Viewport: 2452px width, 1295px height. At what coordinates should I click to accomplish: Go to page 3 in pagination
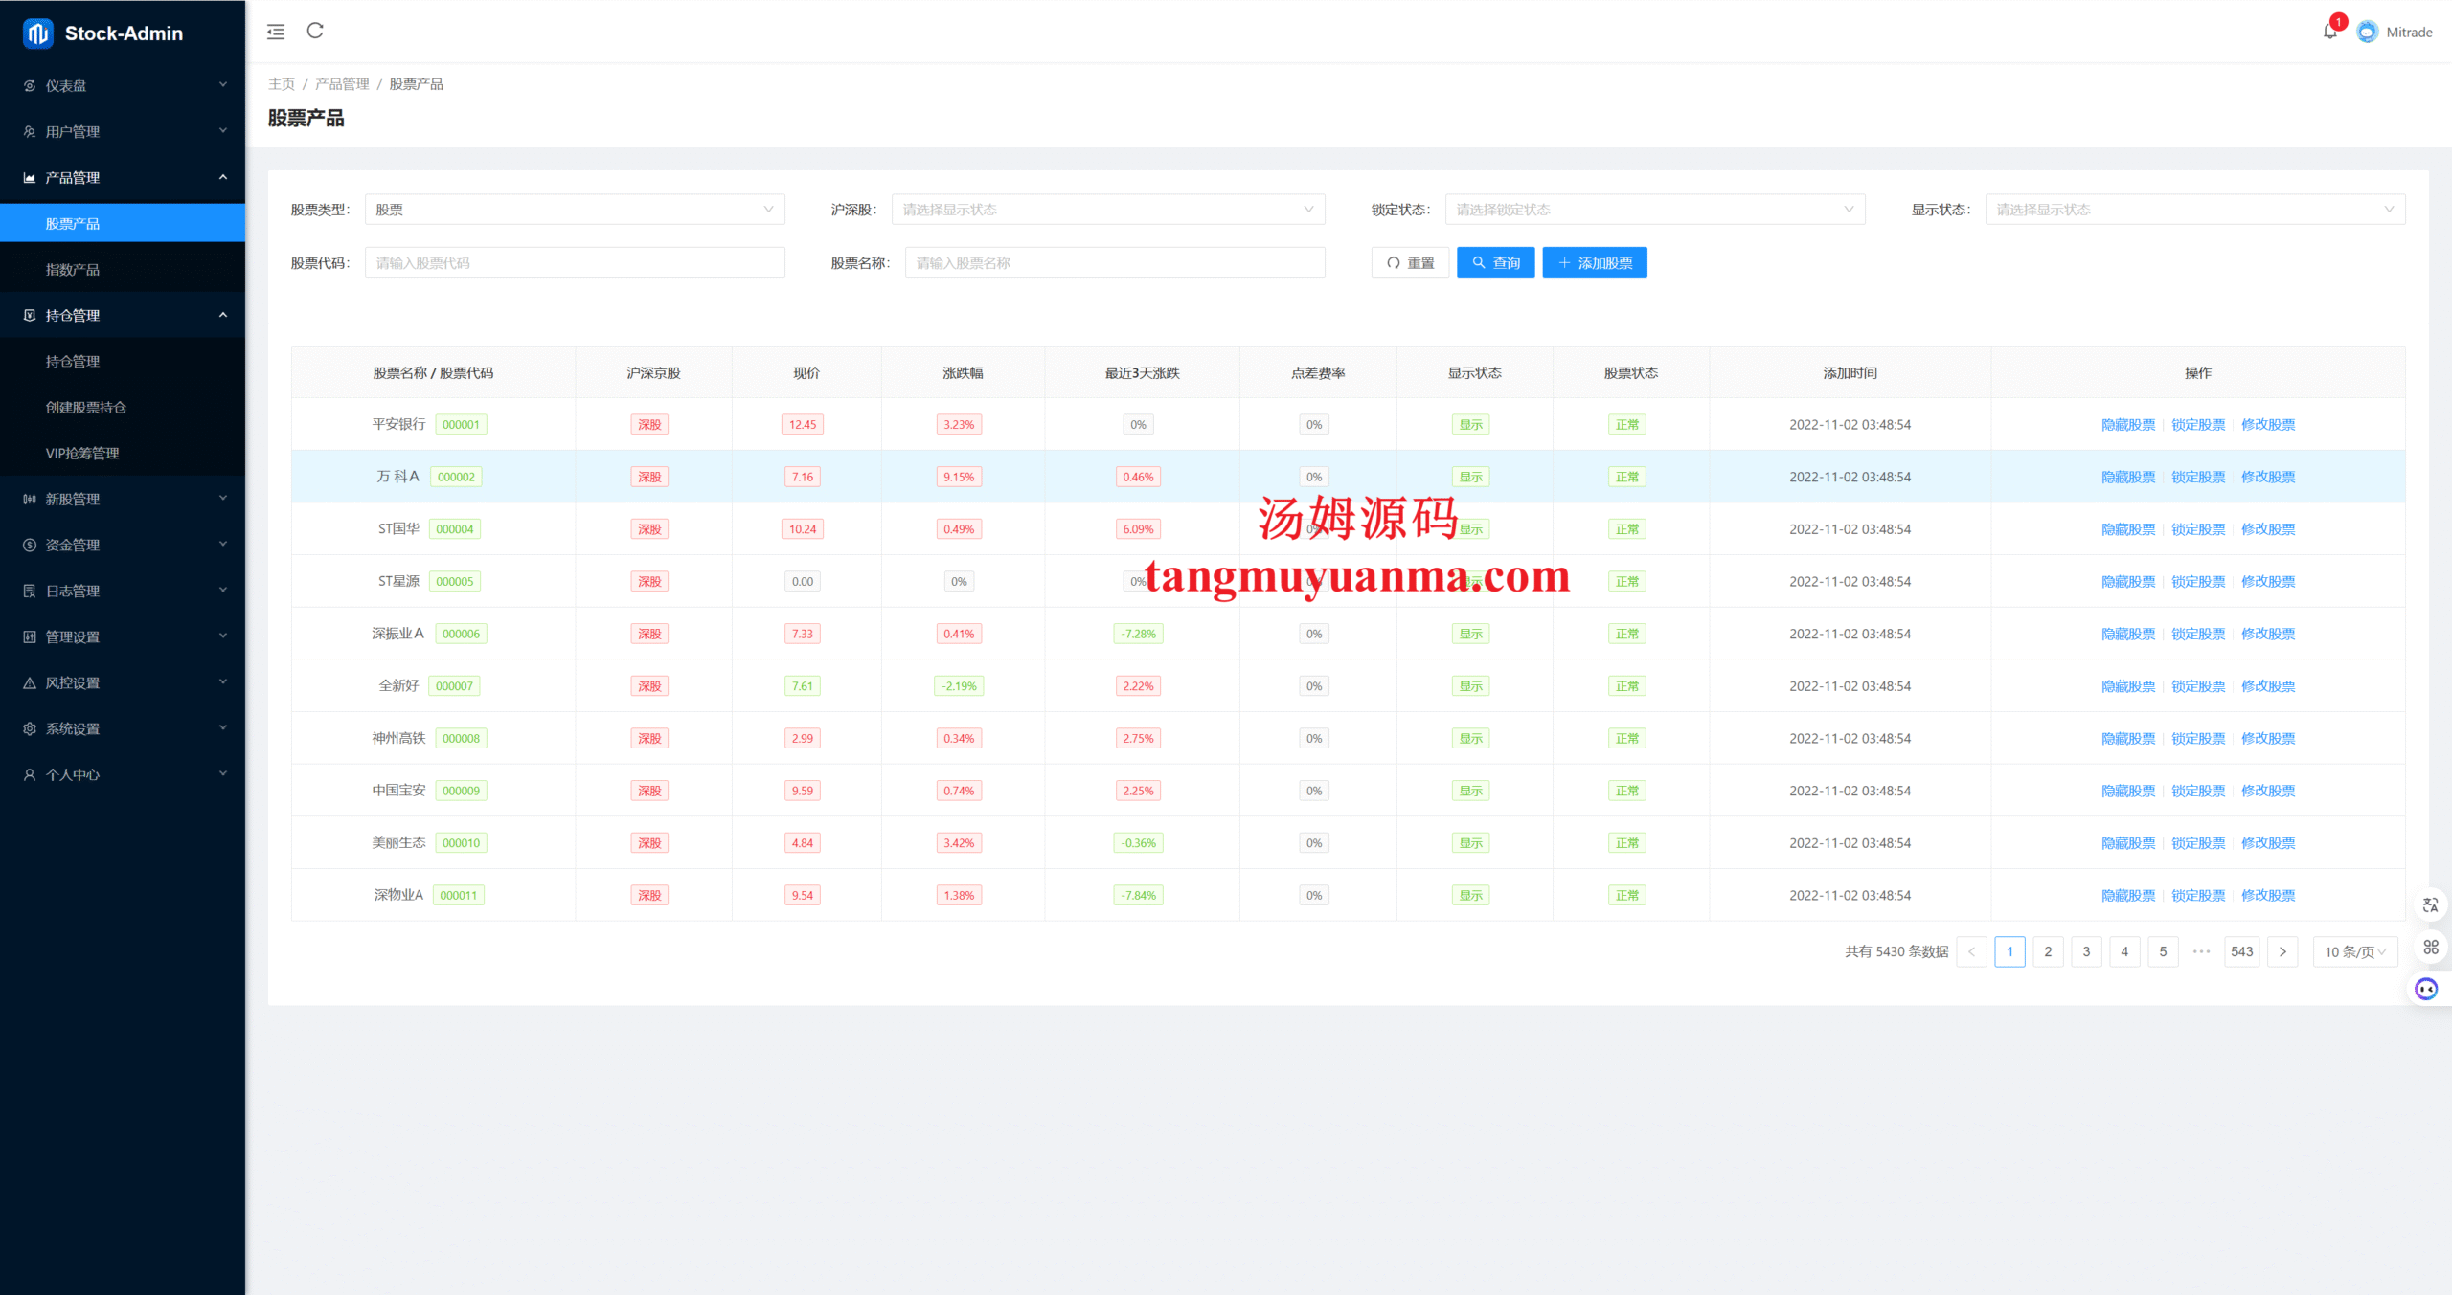2086,951
